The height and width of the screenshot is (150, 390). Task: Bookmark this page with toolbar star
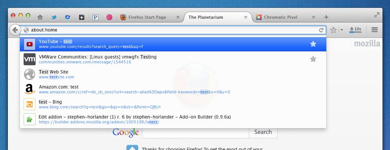point(333,30)
